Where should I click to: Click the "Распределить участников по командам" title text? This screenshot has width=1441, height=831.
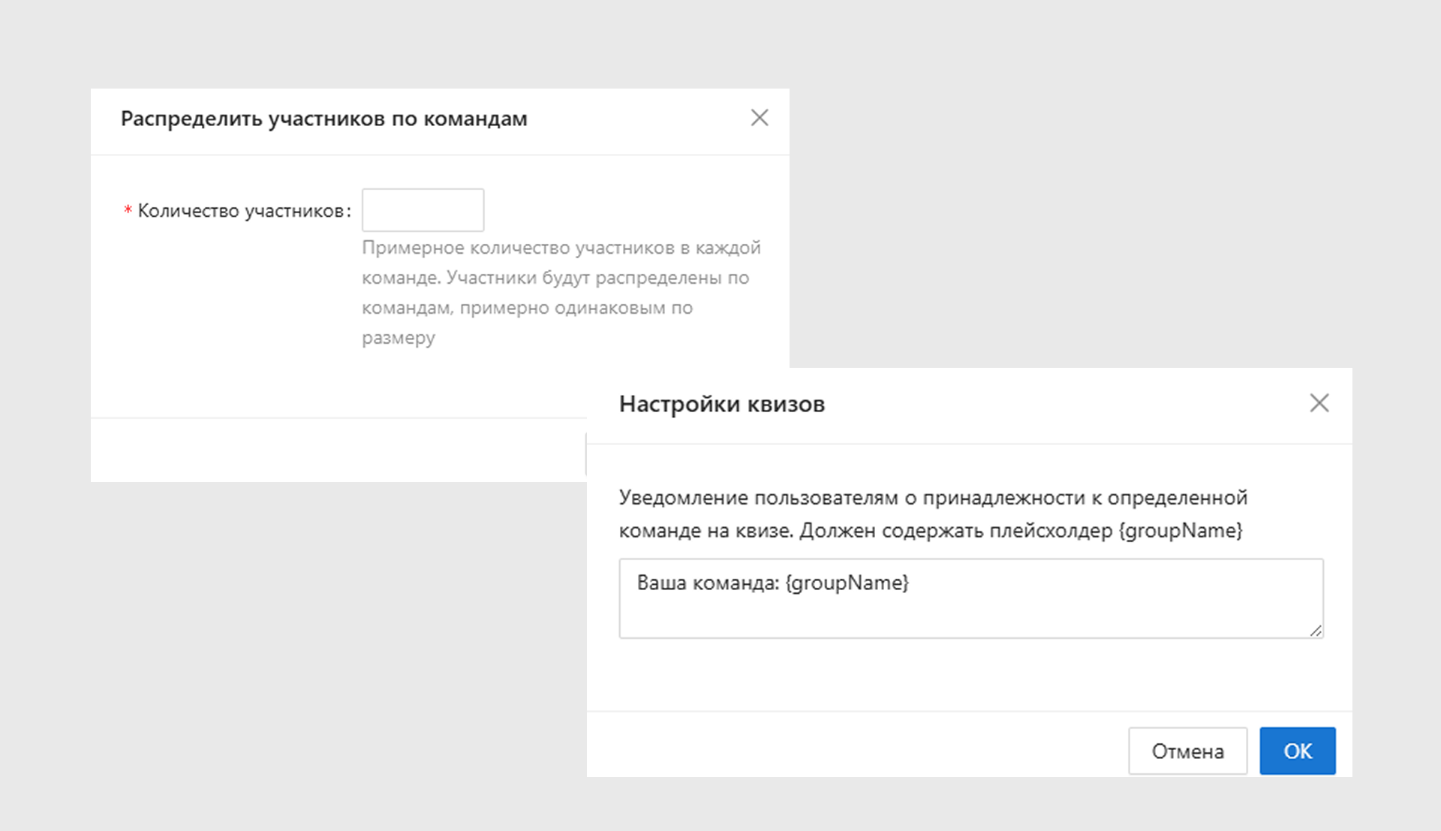tap(323, 119)
